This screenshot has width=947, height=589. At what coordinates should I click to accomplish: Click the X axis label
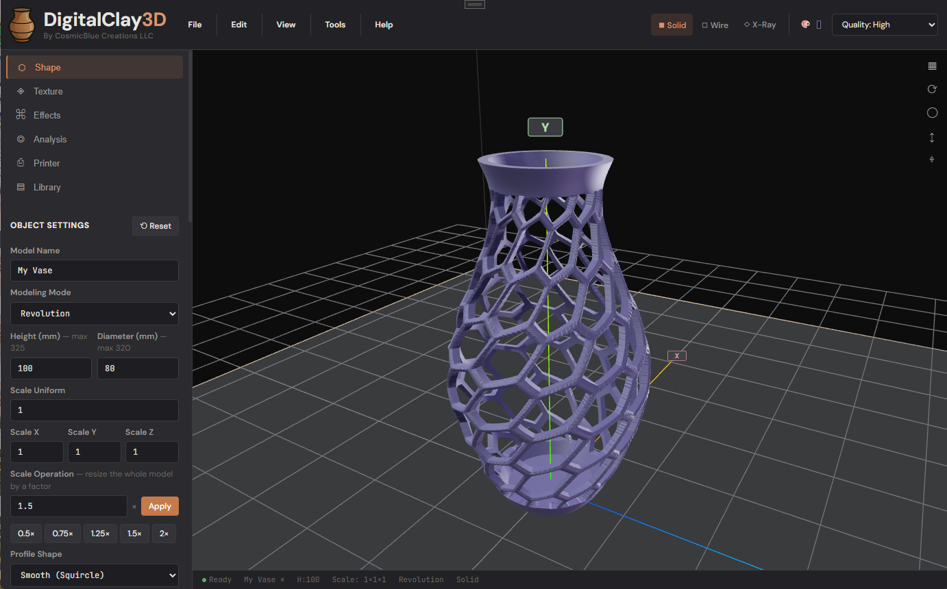(x=677, y=355)
